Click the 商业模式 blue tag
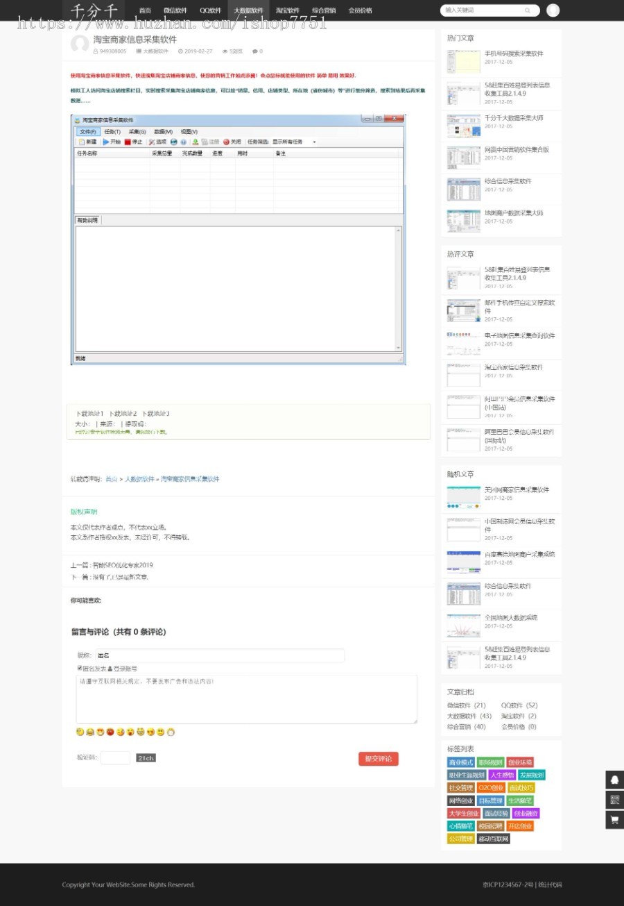The height and width of the screenshot is (906, 624). 461,762
